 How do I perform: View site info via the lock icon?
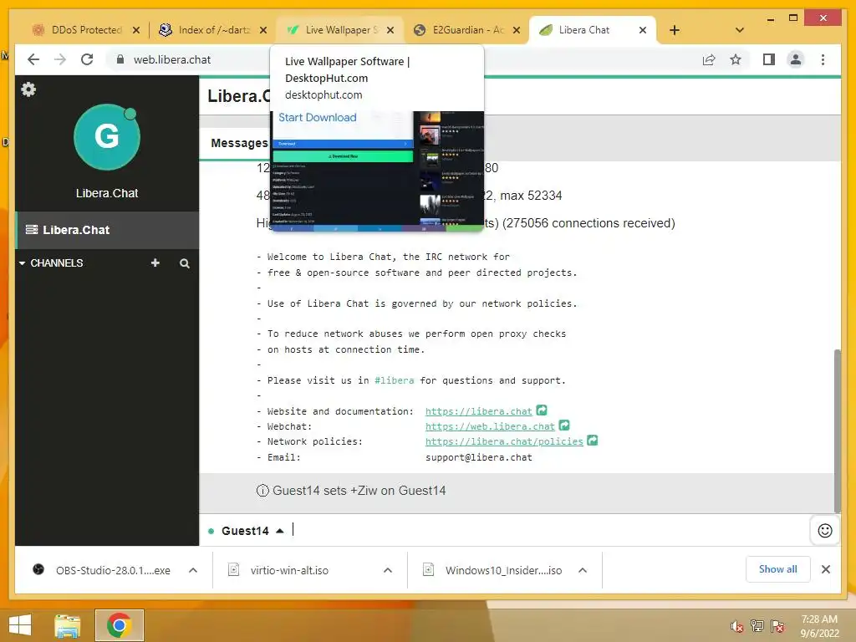pyautogui.click(x=120, y=59)
